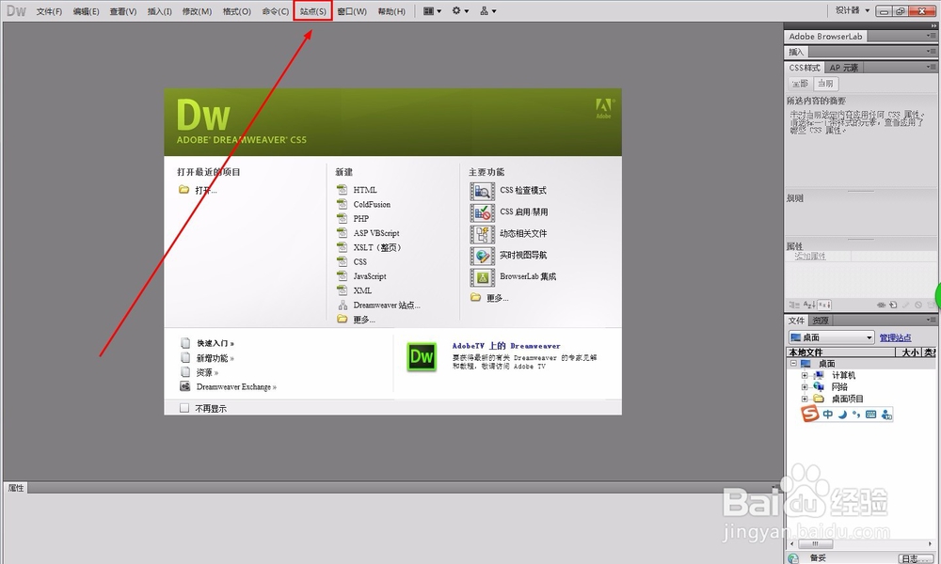Create a new XML file
941x564 pixels.
point(362,290)
